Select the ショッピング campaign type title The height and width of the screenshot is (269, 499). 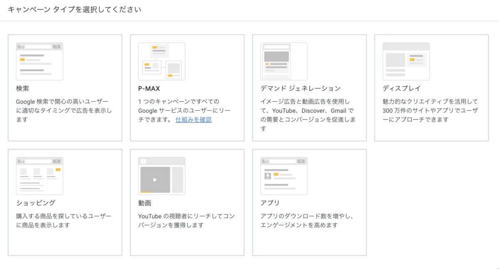click(x=36, y=203)
